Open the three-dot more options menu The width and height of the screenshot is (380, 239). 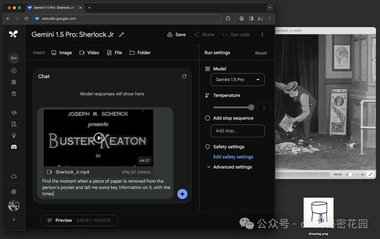262,35
